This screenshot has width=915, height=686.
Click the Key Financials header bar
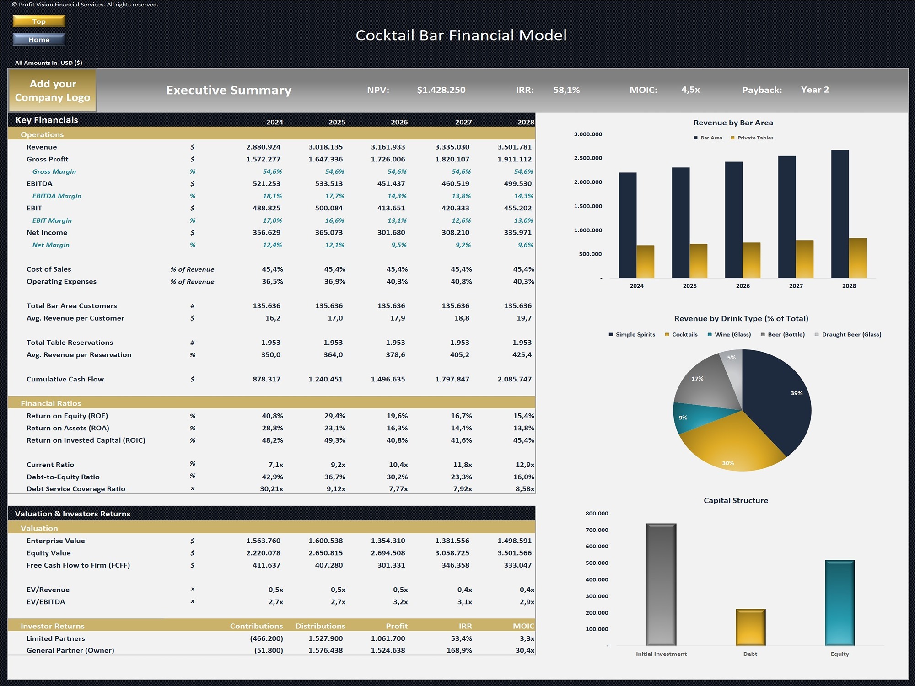47,120
